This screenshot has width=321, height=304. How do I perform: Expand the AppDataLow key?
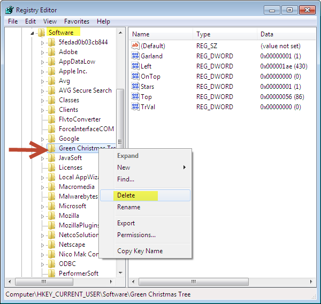(42, 62)
